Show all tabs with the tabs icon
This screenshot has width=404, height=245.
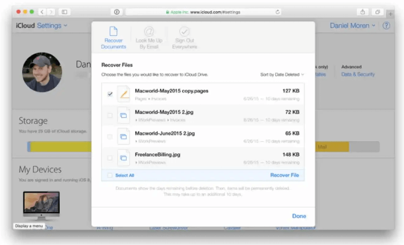pos(377,12)
